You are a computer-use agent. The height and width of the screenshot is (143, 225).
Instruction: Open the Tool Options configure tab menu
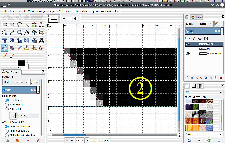coord(43,71)
